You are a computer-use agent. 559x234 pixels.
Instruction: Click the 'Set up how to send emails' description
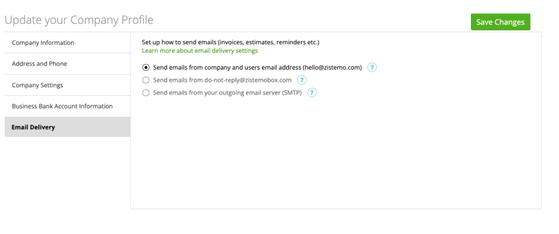(x=230, y=42)
